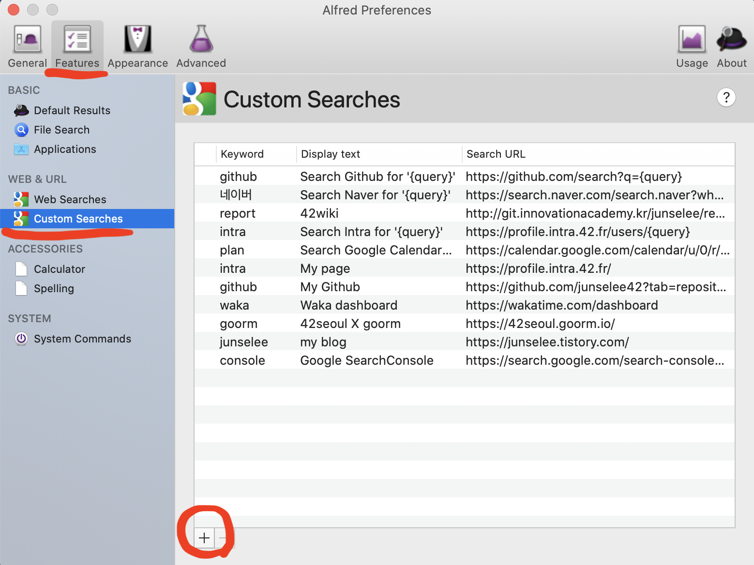Screen dimensions: 754x565
Task: Click the Spelling document icon
Action: [21, 288]
